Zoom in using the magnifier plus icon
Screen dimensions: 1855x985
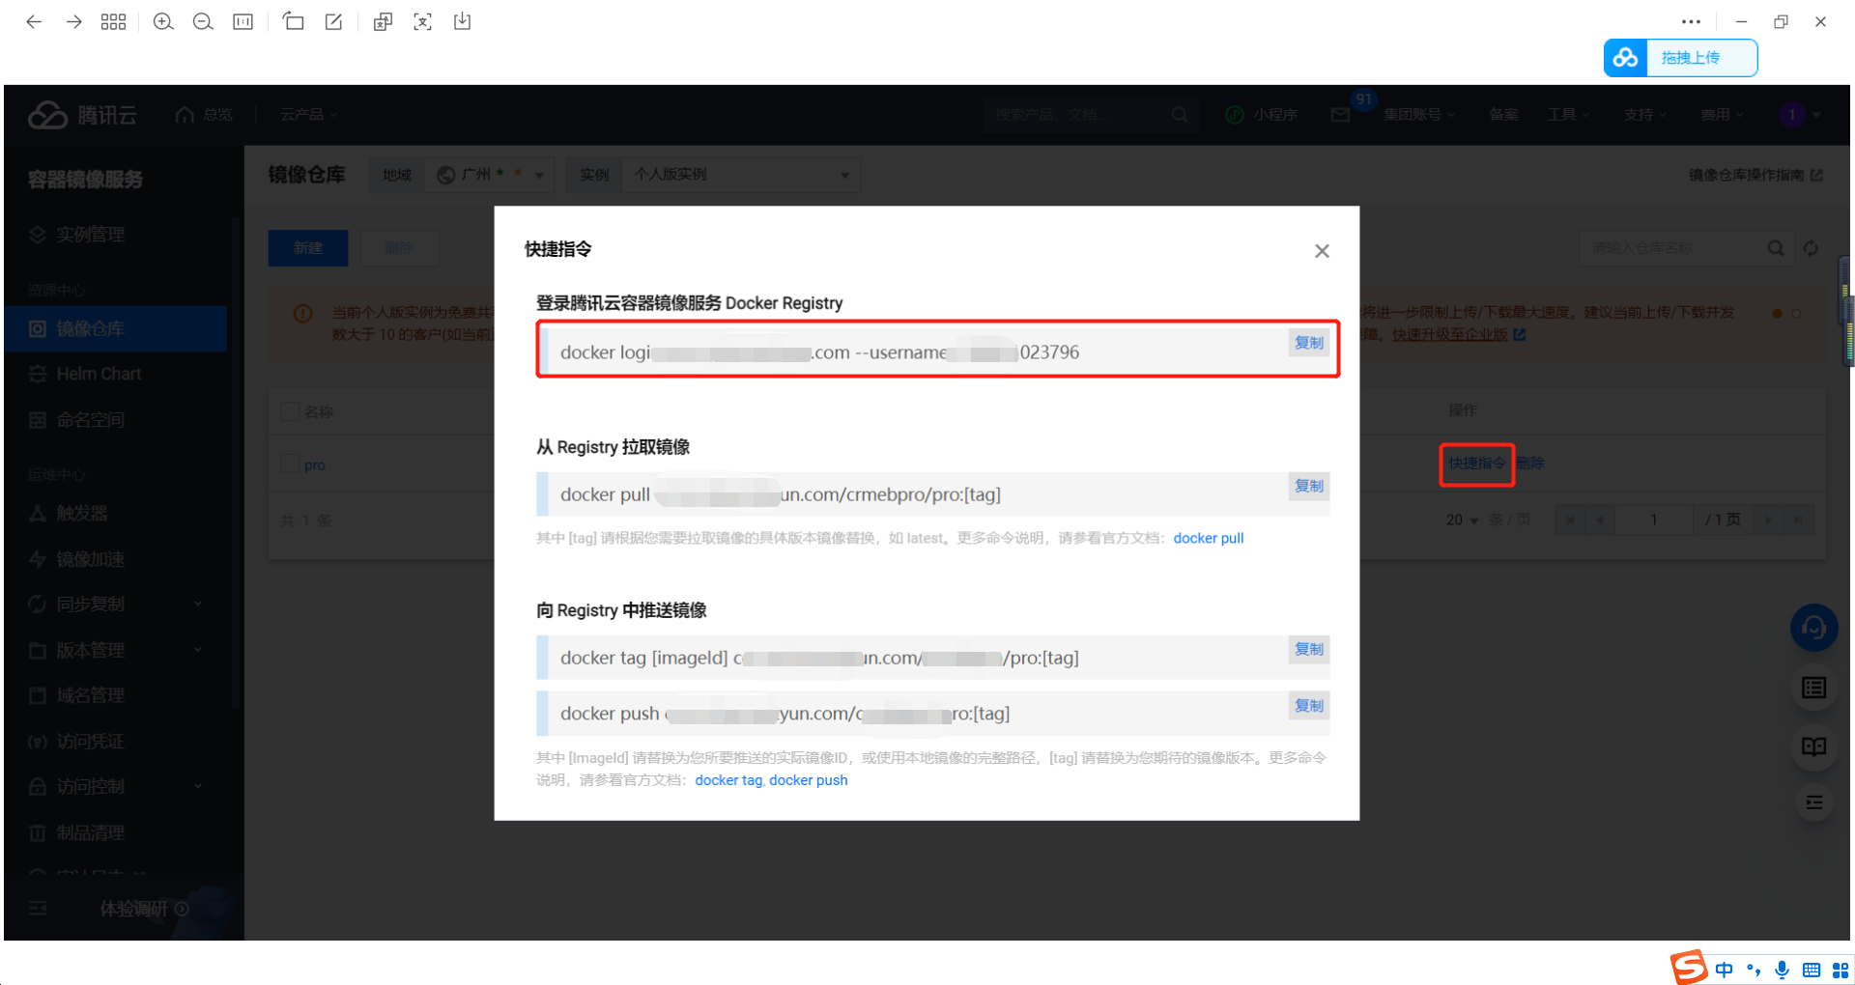163,21
